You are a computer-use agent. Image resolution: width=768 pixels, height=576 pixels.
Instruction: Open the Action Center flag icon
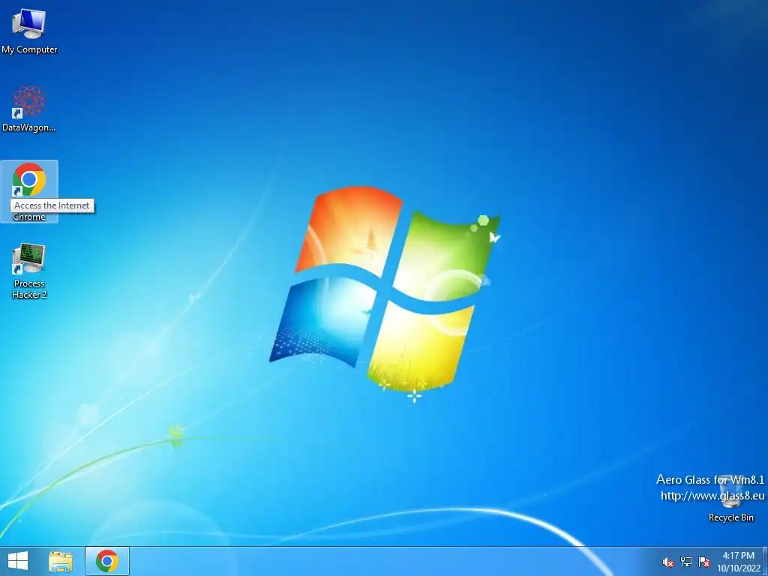703,562
